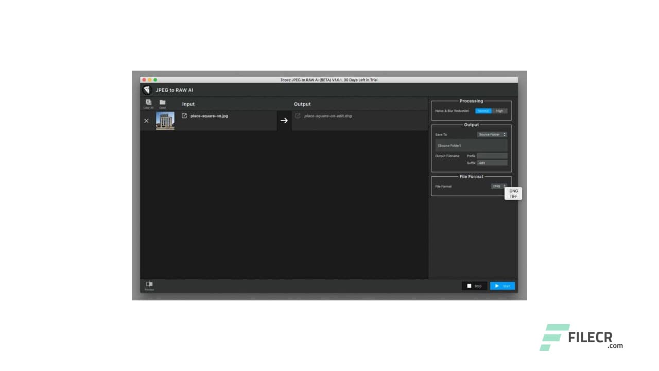The width and height of the screenshot is (659, 371).
Task: Click the Output column header
Action: 302,104
